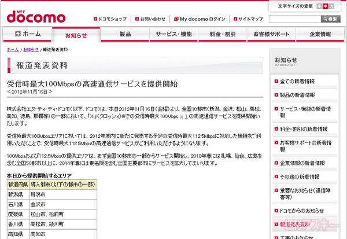Click the ホーム breadcrumb link
The height and width of the screenshot is (239, 347).
[x=13, y=50]
